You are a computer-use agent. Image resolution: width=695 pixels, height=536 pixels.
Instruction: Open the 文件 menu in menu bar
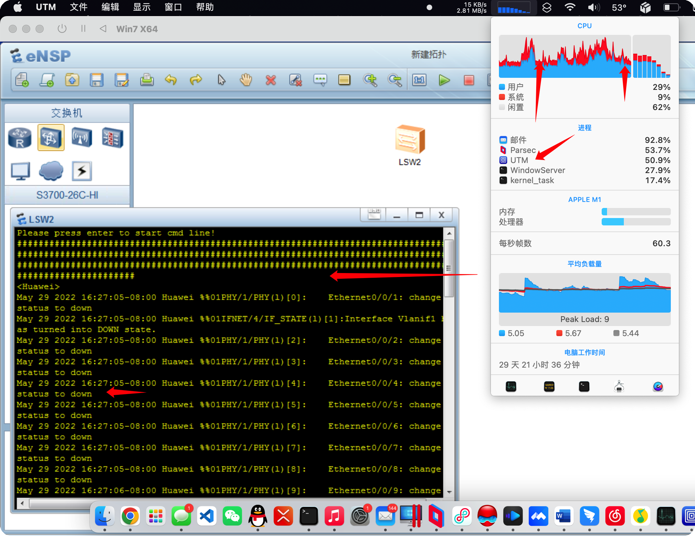point(79,7)
